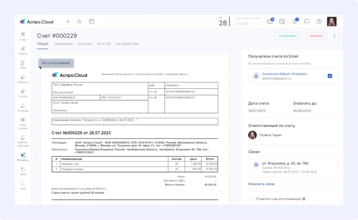Open the notifications bell icon

pos(295,22)
